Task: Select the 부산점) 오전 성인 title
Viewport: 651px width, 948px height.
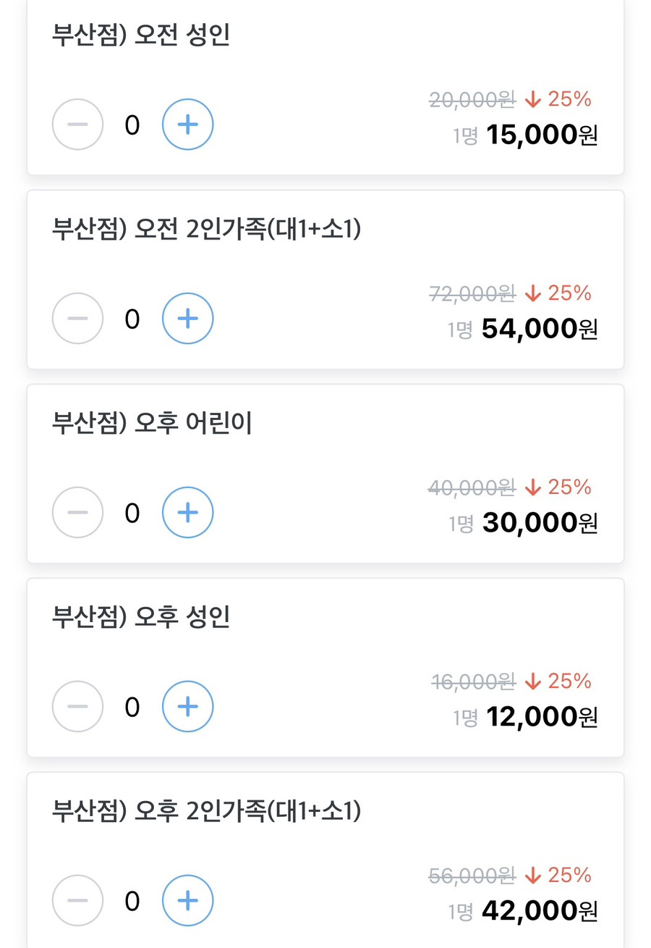Action: (x=141, y=35)
